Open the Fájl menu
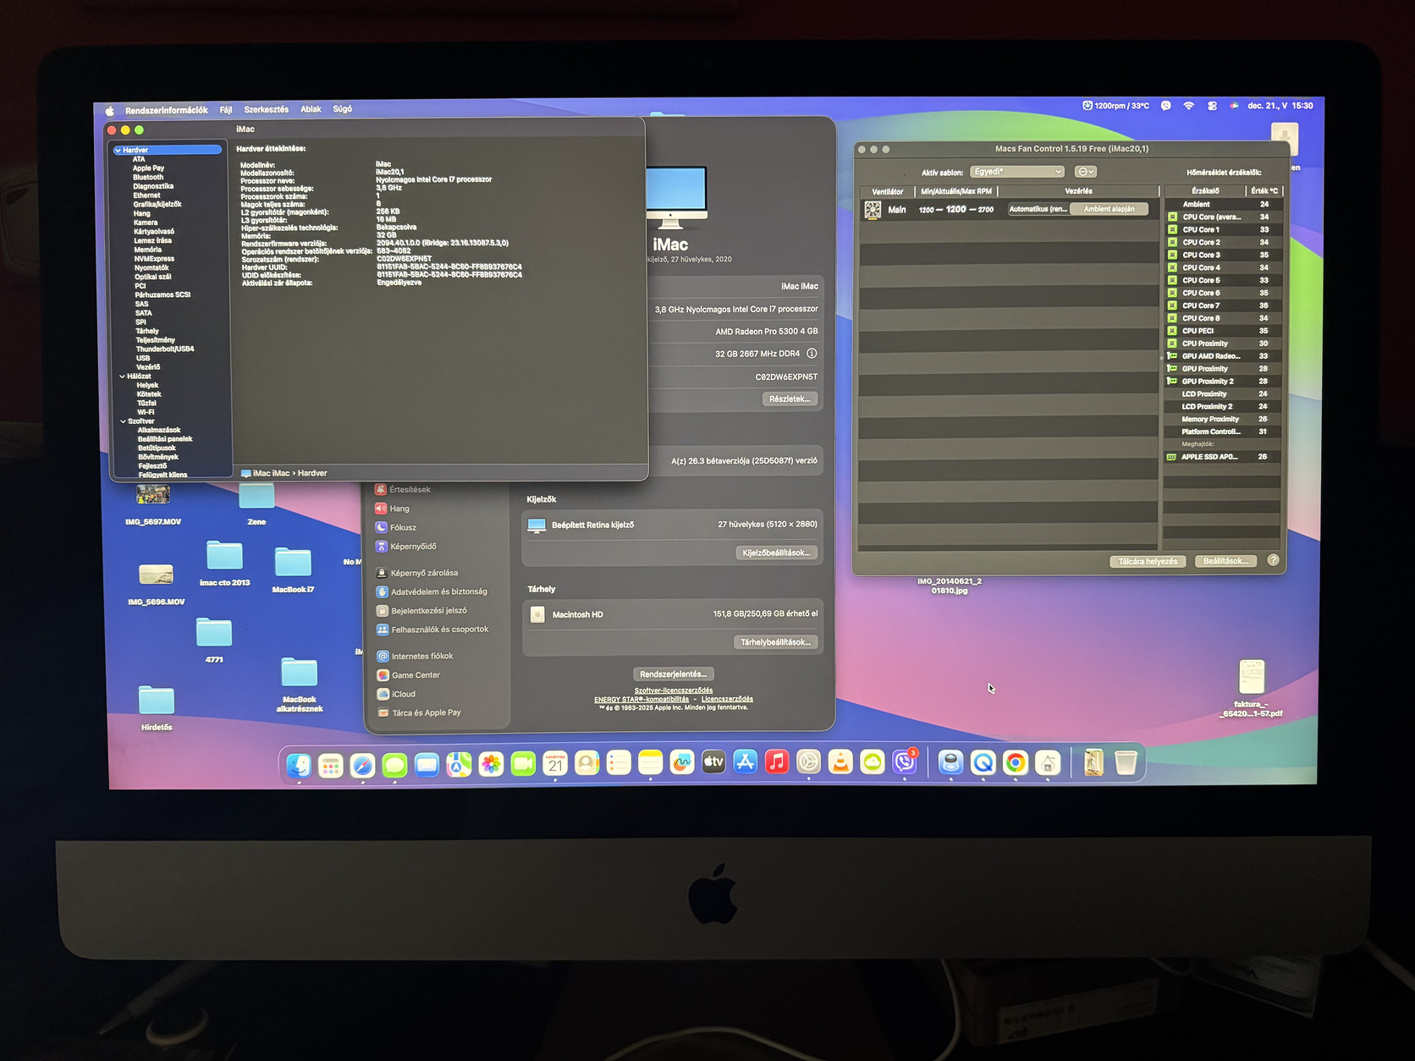Screen dimensions: 1415x1061 [x=226, y=110]
